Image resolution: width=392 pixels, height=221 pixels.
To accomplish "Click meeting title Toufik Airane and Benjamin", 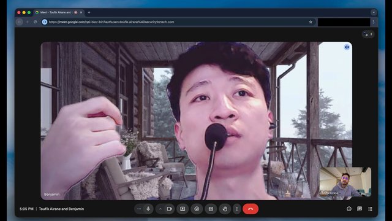I will tap(61, 209).
